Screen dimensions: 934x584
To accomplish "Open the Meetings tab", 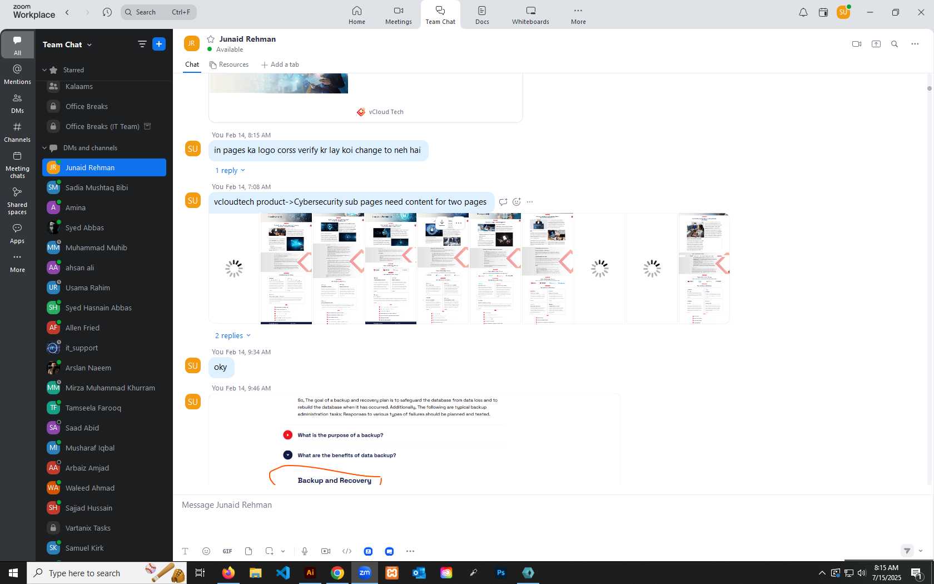I will point(398,15).
